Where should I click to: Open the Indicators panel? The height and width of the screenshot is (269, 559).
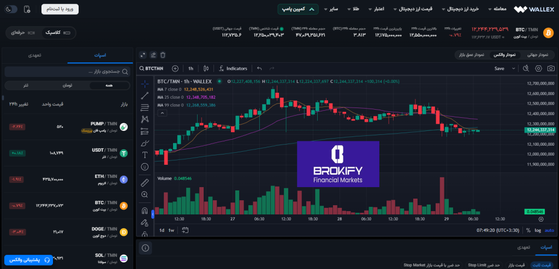(x=233, y=69)
